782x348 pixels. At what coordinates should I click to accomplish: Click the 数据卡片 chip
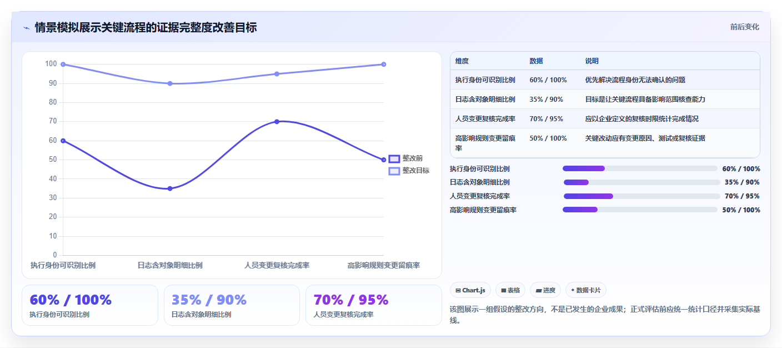(x=585, y=290)
